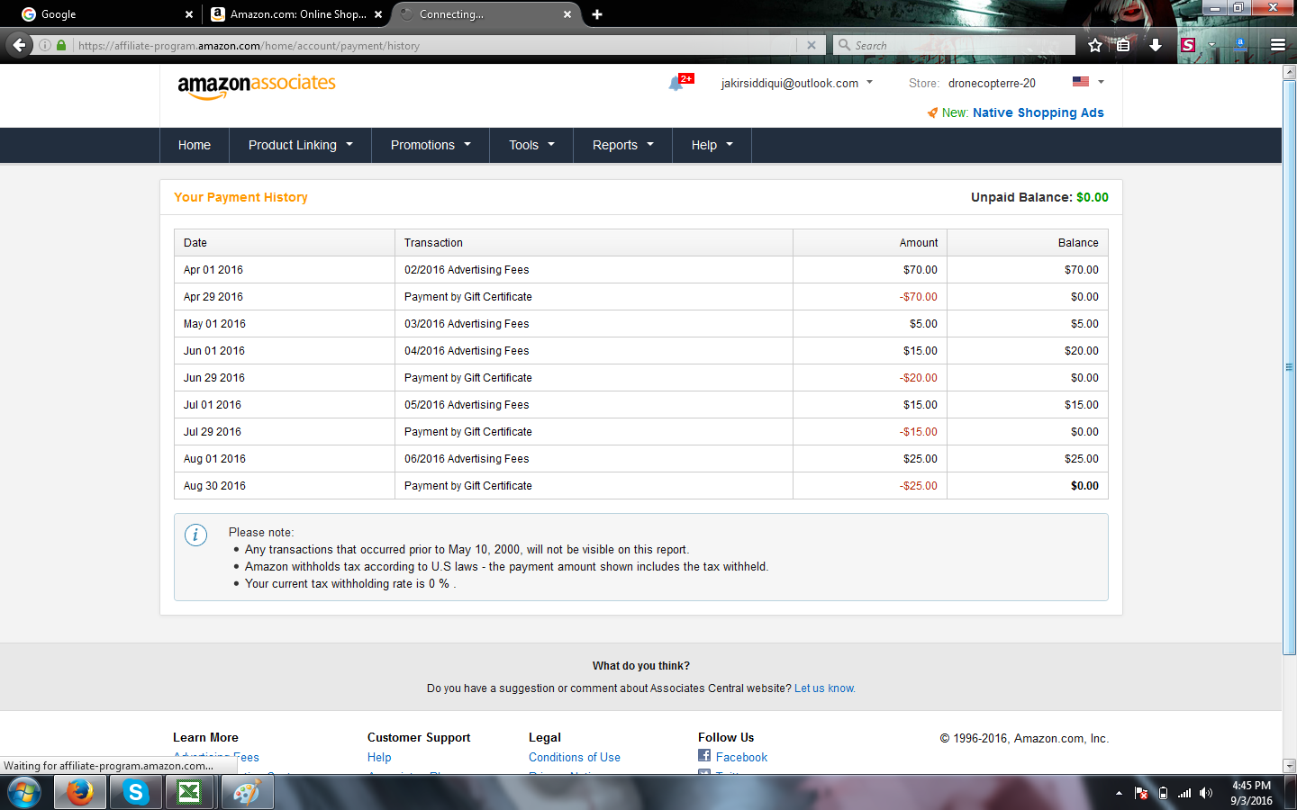This screenshot has height=810, width=1297.
Task: Click the Let us know link
Action: tap(824, 688)
